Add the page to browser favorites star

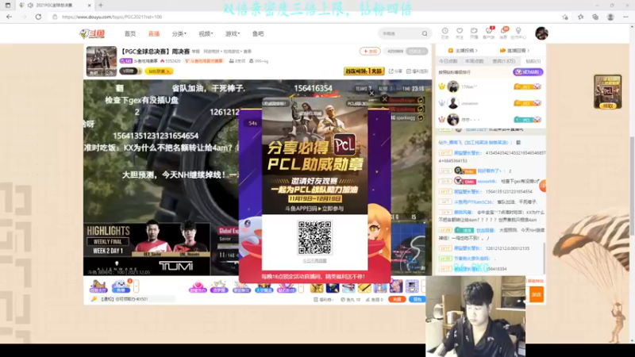tap(565, 17)
